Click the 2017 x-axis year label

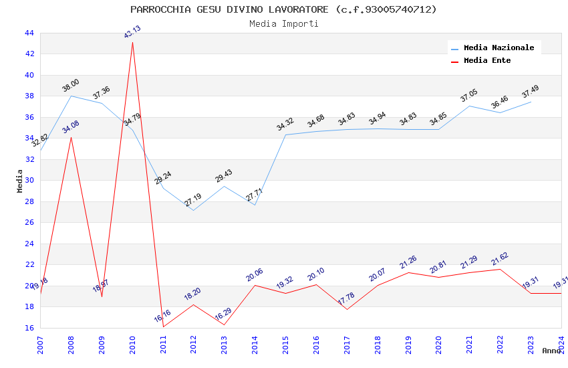[347, 345]
